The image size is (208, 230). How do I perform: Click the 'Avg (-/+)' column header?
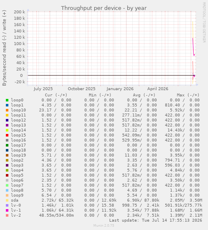(x=144, y=95)
